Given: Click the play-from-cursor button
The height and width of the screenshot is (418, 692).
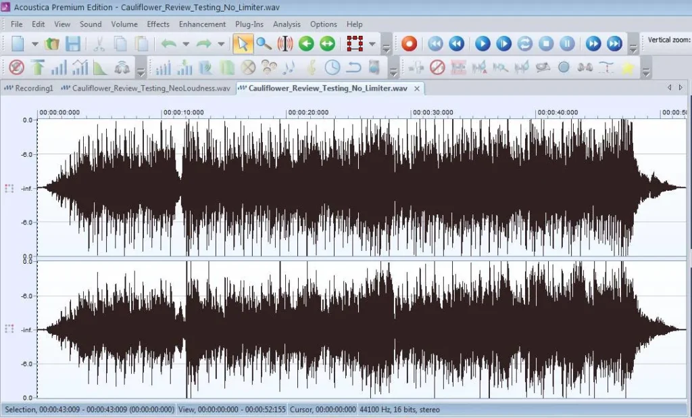Looking at the screenshot, I should coord(503,44).
